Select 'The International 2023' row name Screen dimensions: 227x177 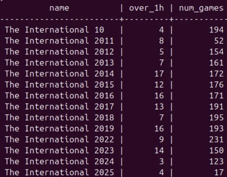(x=59, y=150)
